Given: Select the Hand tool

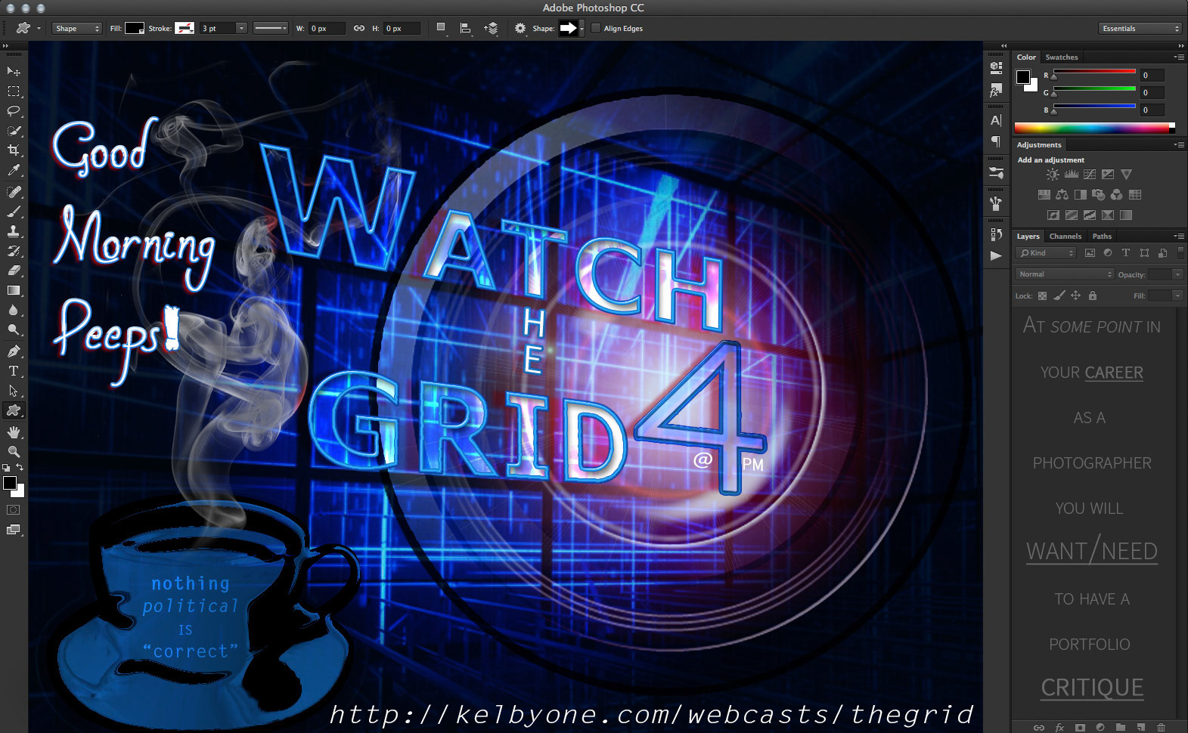Looking at the screenshot, I should point(14,431).
